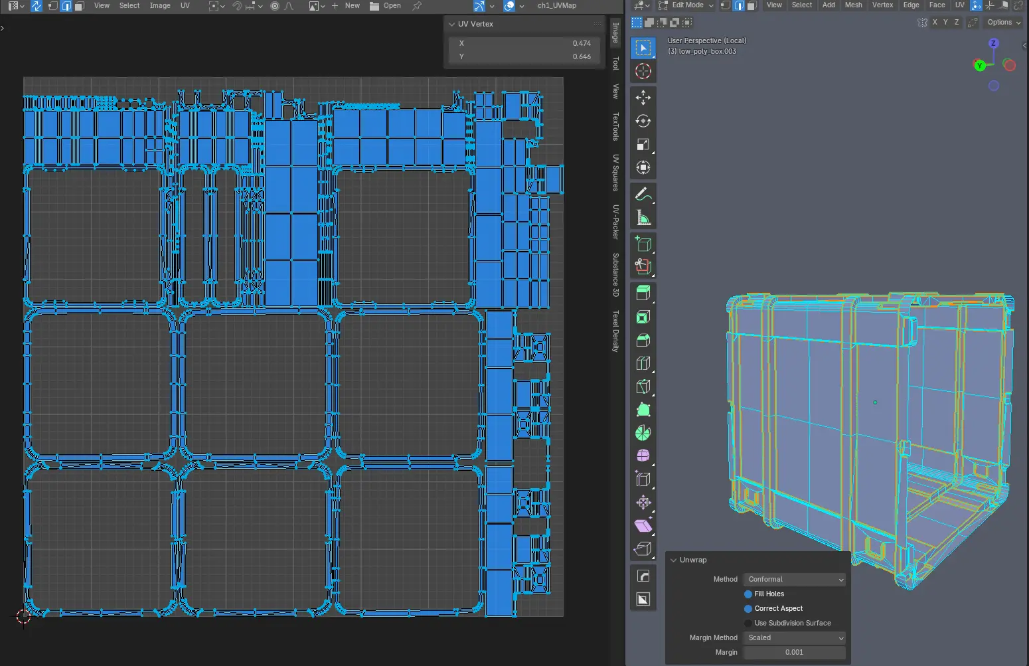Screen dimensions: 1029x666
Task: Select the Move tool in 3D viewport
Action: pos(643,98)
